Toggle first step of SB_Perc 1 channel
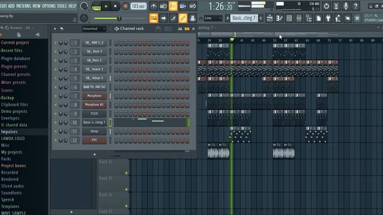The width and height of the screenshot is (383, 215). tap(116, 60)
